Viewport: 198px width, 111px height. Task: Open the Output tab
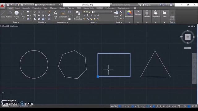pos(62,8)
